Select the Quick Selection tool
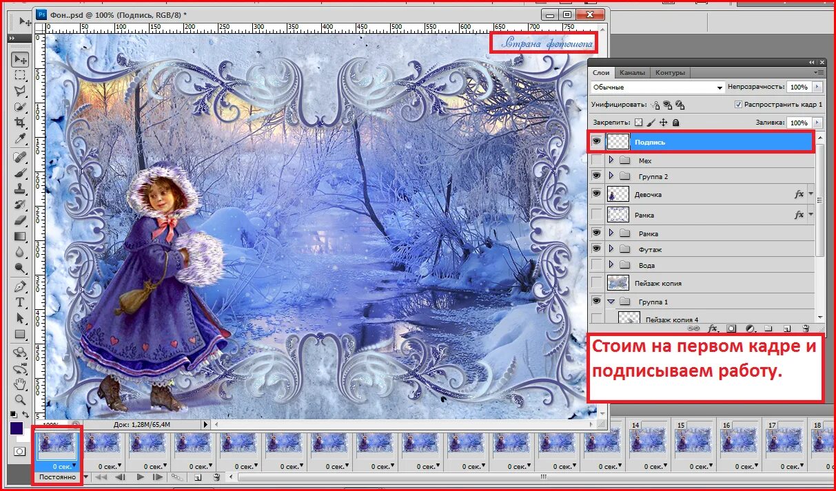 tap(20, 107)
